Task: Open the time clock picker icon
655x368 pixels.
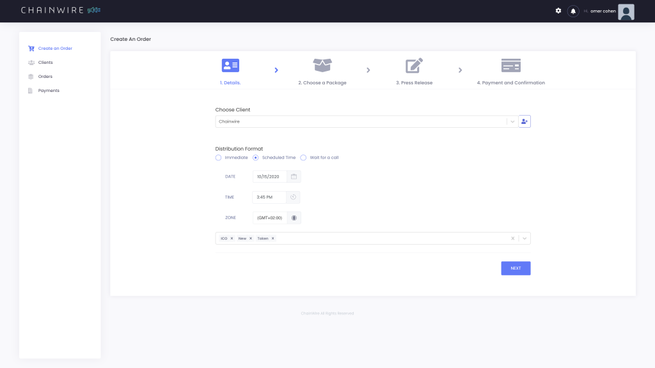Action: click(293, 197)
